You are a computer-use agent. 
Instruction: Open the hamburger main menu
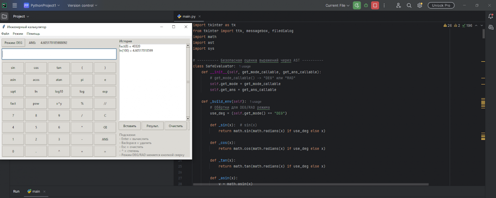point(15,5)
